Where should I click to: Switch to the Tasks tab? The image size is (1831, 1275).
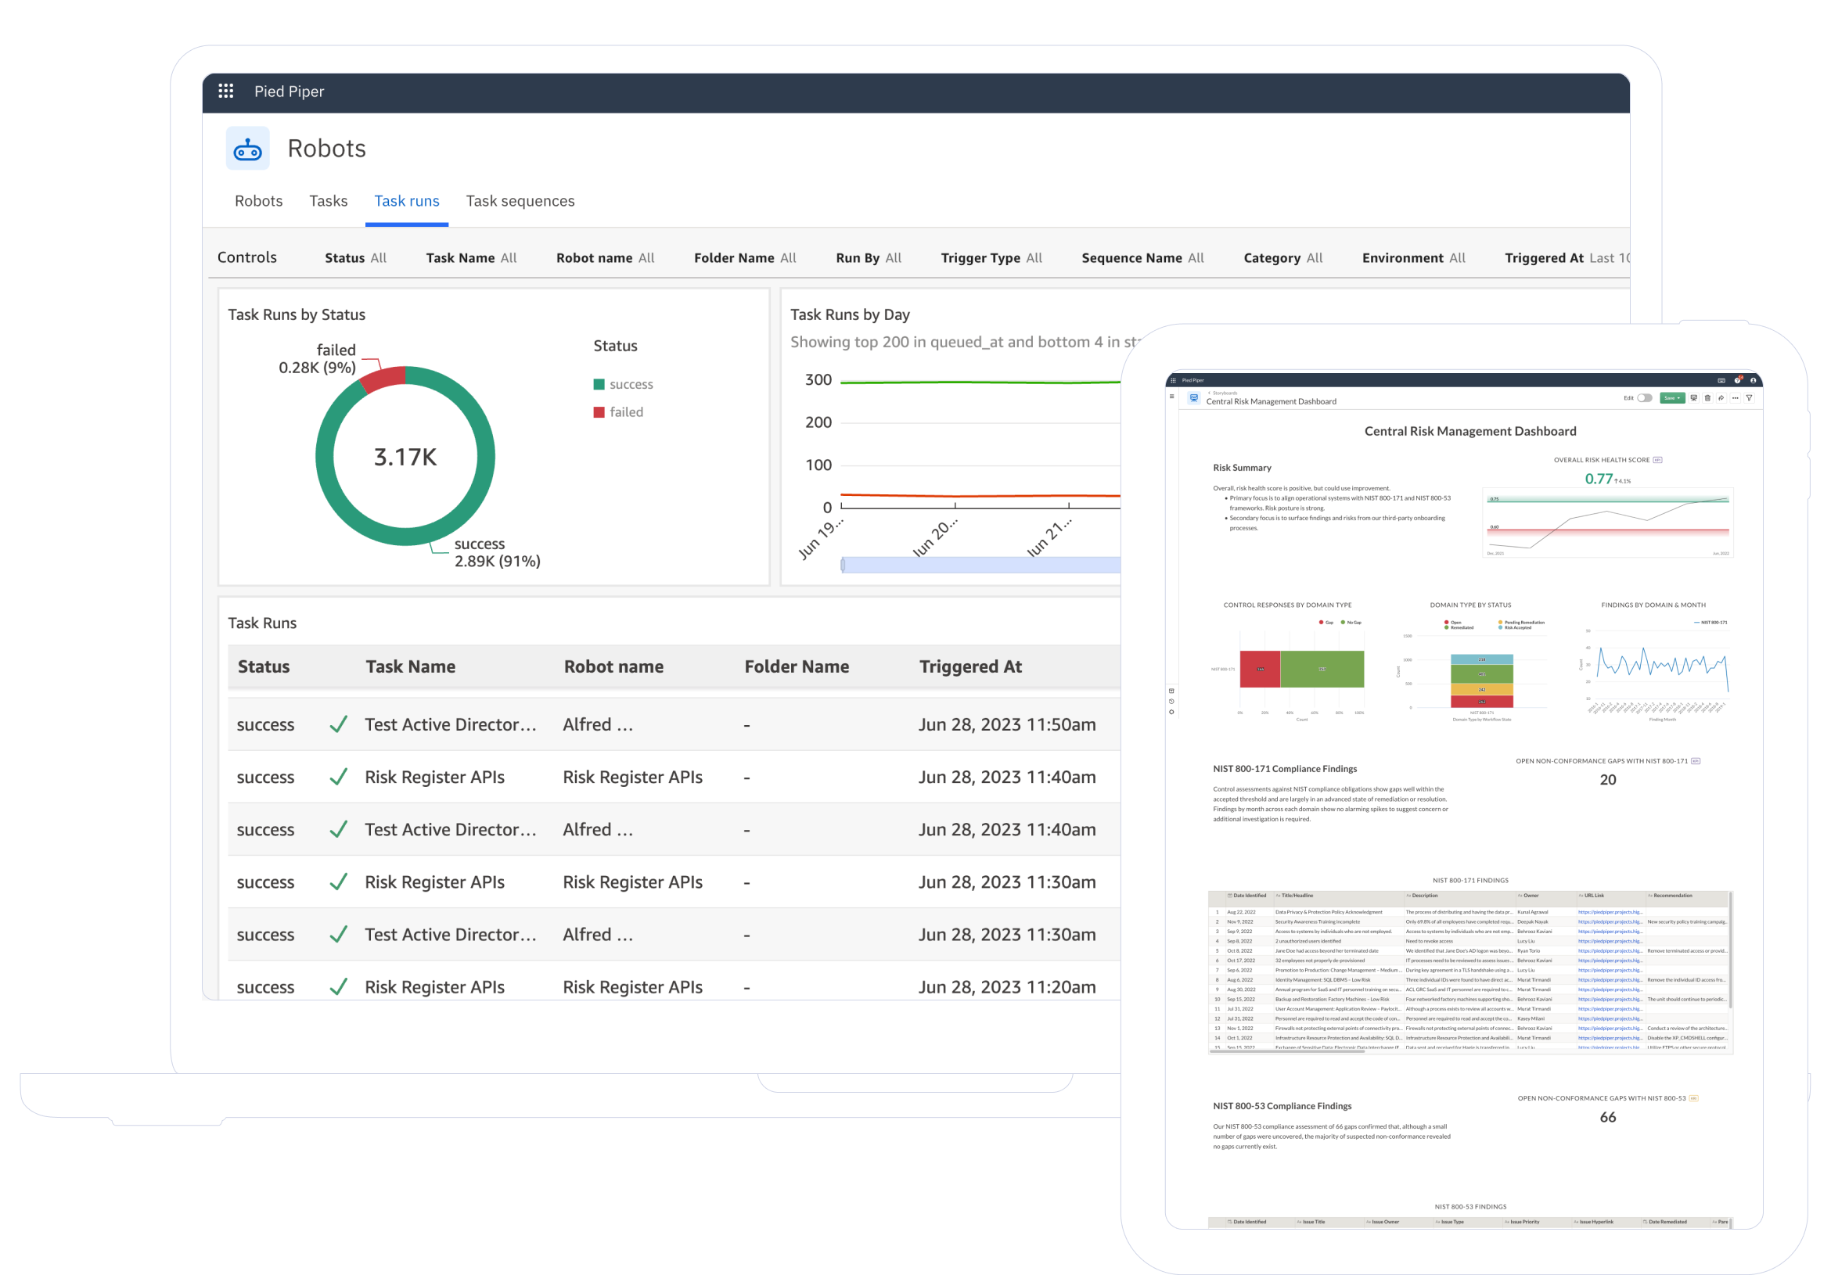[x=328, y=201]
